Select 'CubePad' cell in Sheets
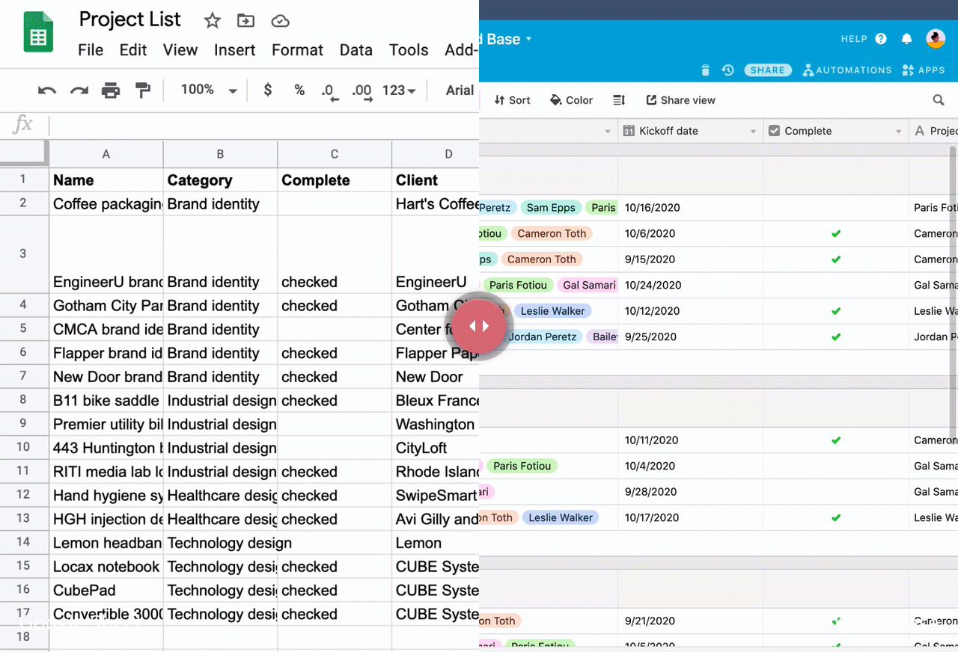 (x=106, y=591)
